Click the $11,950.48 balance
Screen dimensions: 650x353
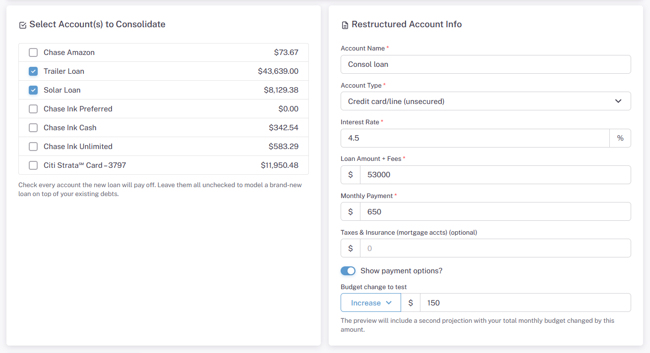tap(280, 165)
